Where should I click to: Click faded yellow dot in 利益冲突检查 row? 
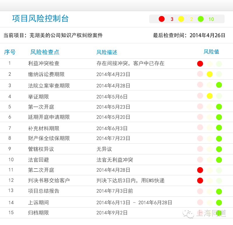coord(210,64)
